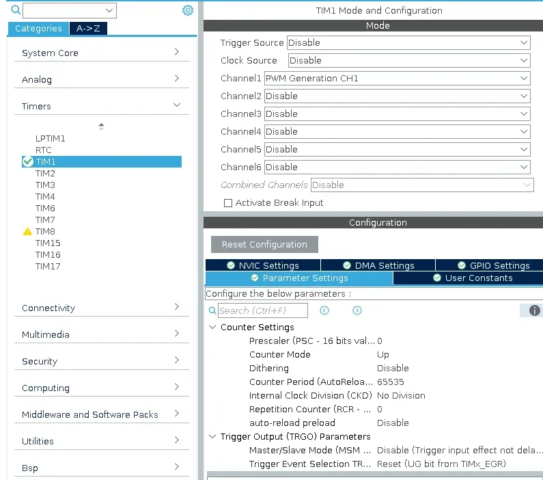
Task: Open the Channel1 PWM Generation dropdown
Action: pos(398,79)
